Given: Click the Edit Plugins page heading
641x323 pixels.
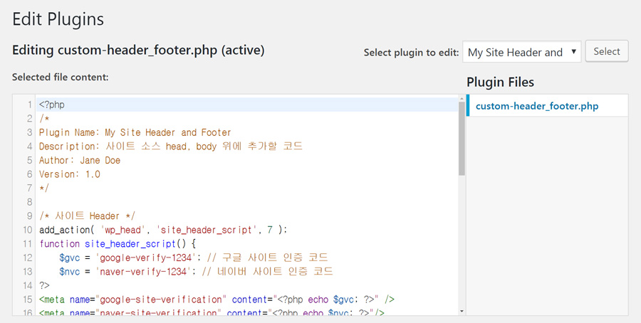Looking at the screenshot, I should 58,20.
